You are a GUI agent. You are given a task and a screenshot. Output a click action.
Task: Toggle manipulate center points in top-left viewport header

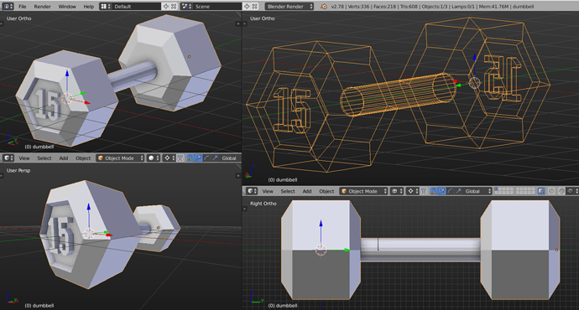[180, 158]
